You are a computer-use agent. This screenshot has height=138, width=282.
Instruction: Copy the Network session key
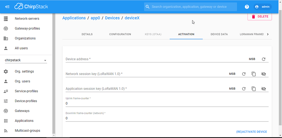click(x=254, y=74)
